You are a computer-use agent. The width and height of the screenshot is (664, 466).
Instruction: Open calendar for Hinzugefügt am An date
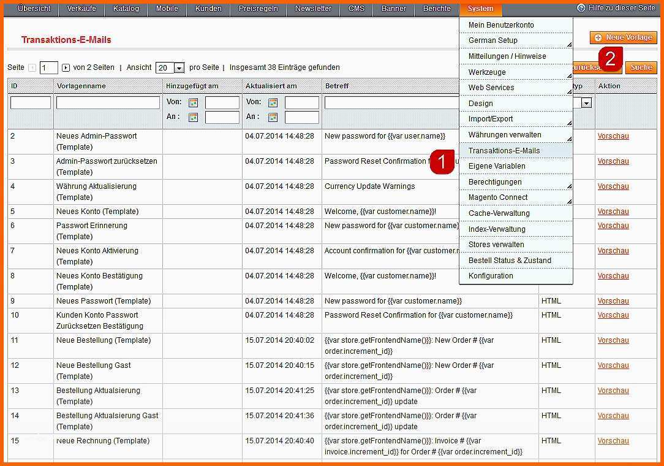(x=193, y=117)
